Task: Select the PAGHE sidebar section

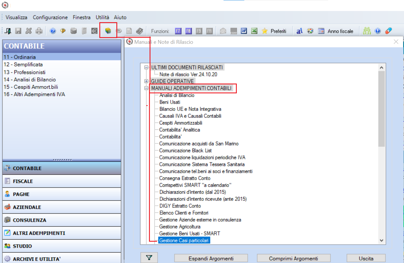Action: click(62, 194)
